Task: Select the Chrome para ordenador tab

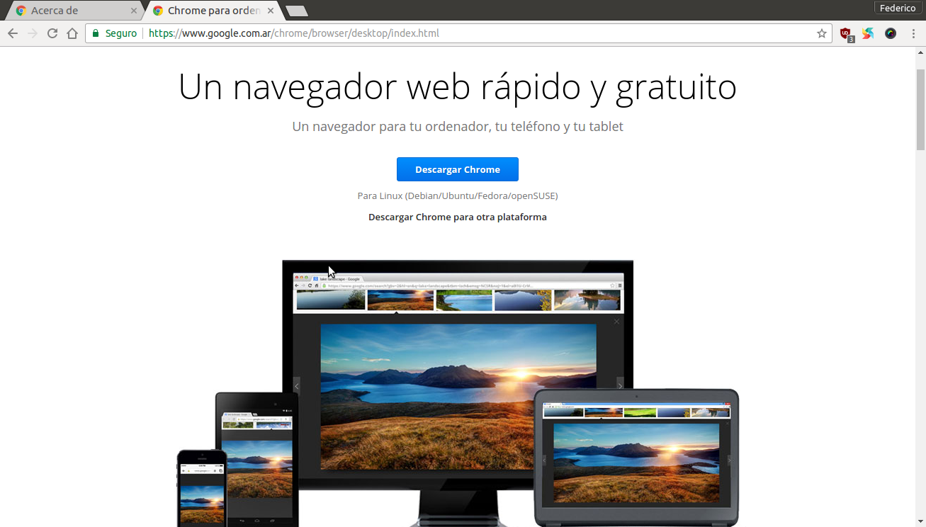Action: coord(213,11)
